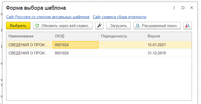
Task: Open the Расширенный поиск search button
Action: click(x=157, y=26)
